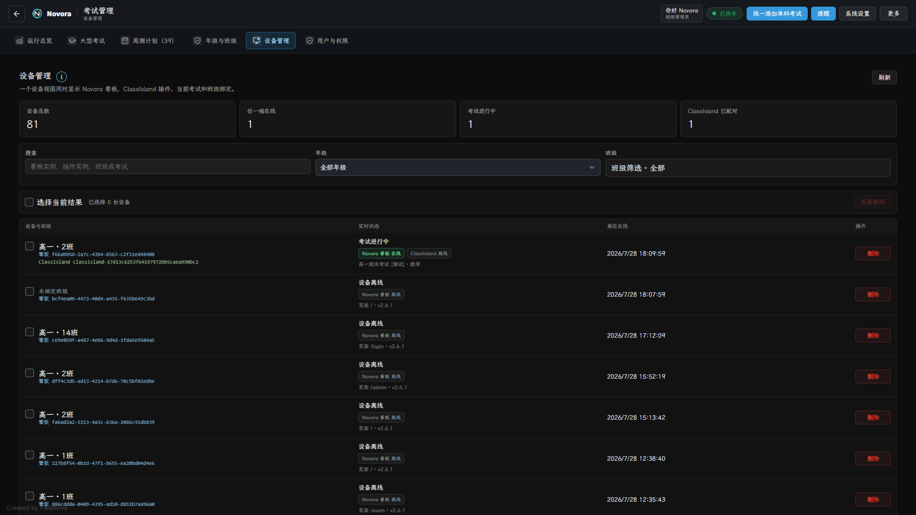Click the 统一添加单科考试 button
This screenshot has height=515, width=916.
[777, 14]
